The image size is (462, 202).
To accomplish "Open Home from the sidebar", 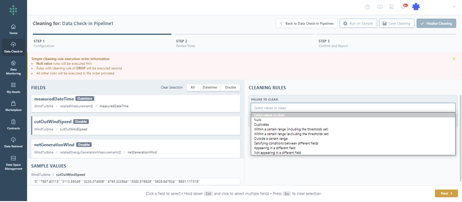I will 13,29.
